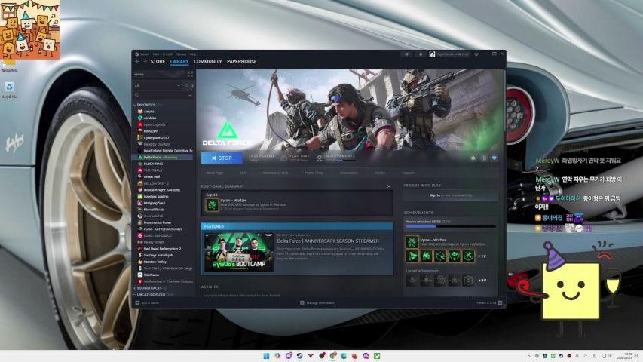This screenshot has height=362, width=643.
Task: Click the announcements megaphone icon in the title bar
Action: click(x=407, y=54)
